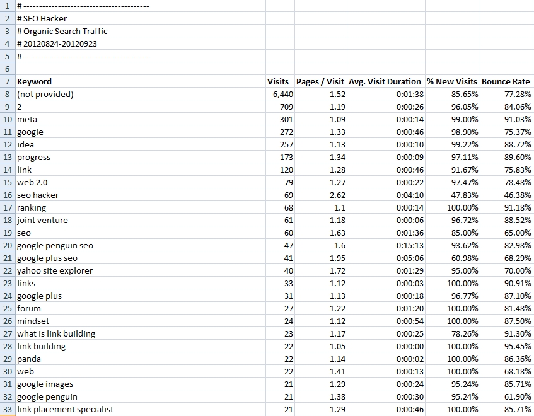
Task: Click the '(not provided)' keyword cell
Action: [x=45, y=95]
